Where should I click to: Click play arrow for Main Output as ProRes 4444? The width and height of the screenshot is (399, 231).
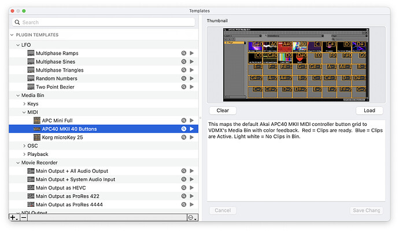[x=191, y=204]
